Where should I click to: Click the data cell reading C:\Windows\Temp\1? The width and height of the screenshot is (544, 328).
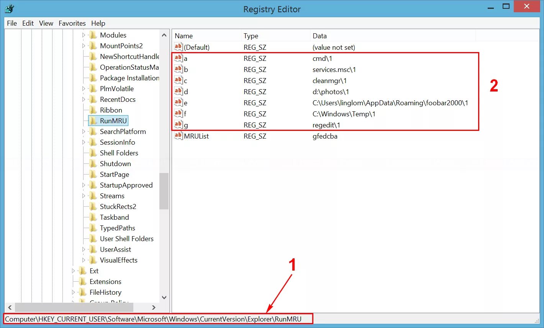[344, 114]
